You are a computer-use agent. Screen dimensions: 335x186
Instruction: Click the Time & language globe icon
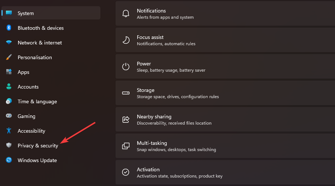(x=9, y=101)
